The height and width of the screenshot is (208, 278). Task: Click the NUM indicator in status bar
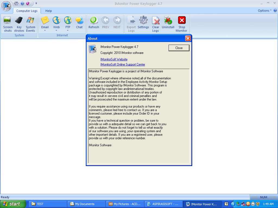[x=263, y=197]
